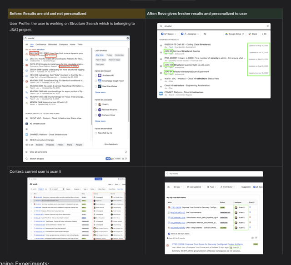Click the JiraSearchAI project avatar icon
Image resolution: width=291 pixels, height=265 pixels.
[100, 75]
